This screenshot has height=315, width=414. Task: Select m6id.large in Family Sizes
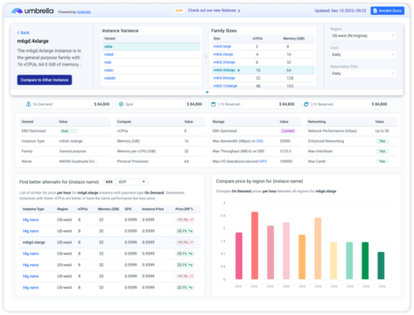(x=222, y=46)
